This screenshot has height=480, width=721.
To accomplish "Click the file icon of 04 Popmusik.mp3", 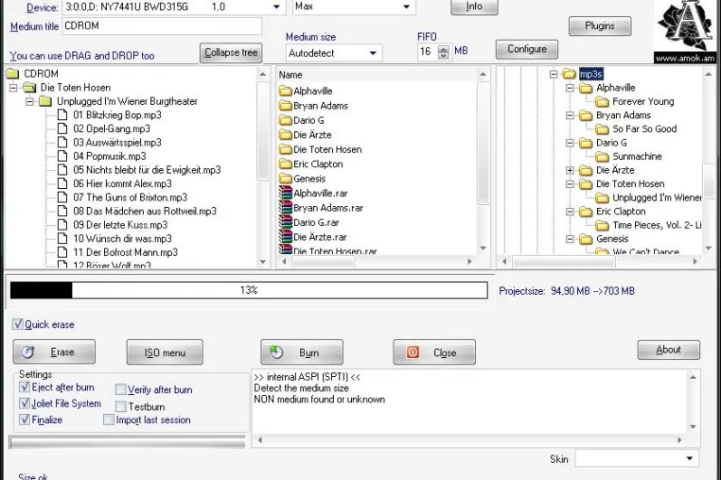I will (62, 156).
